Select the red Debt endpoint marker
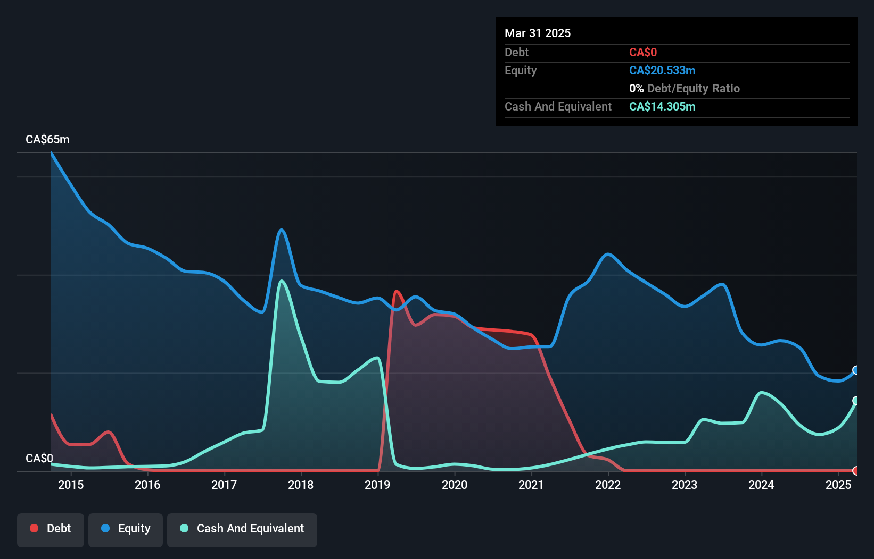This screenshot has width=874, height=559. coord(856,471)
